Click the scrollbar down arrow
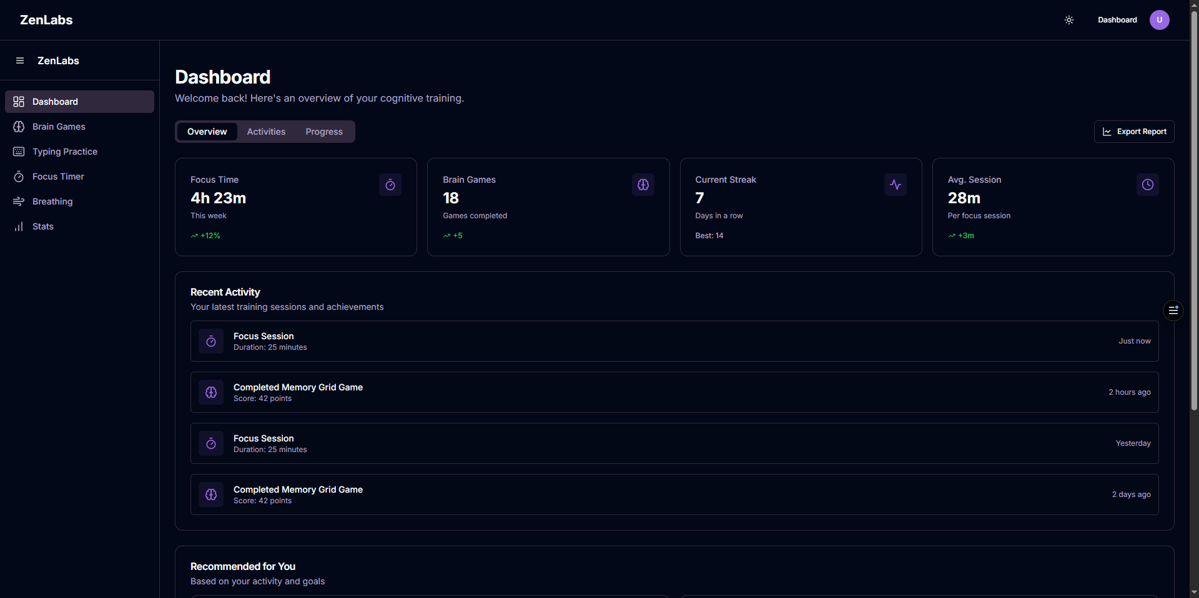 point(1194,592)
